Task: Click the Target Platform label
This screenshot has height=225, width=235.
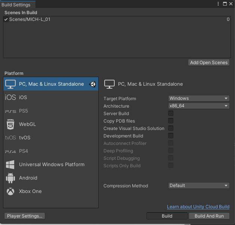Action: tap(120, 99)
